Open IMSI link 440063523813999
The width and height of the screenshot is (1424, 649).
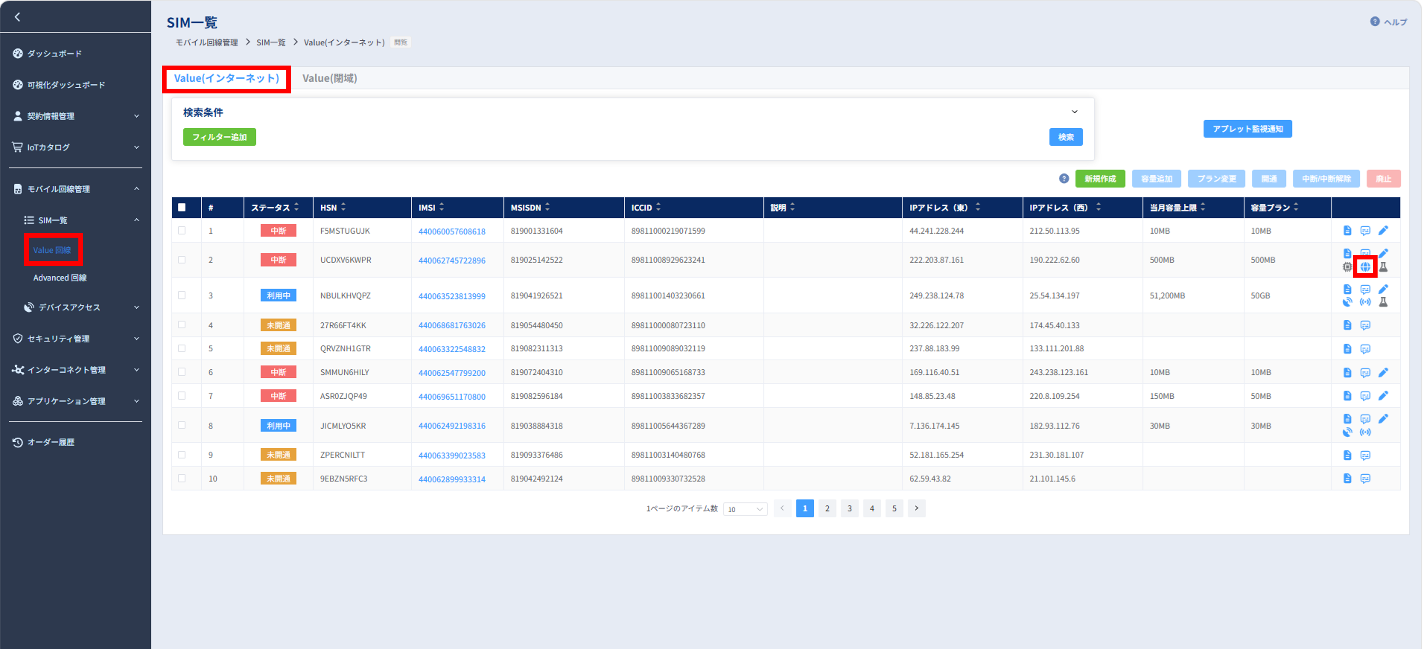point(452,296)
